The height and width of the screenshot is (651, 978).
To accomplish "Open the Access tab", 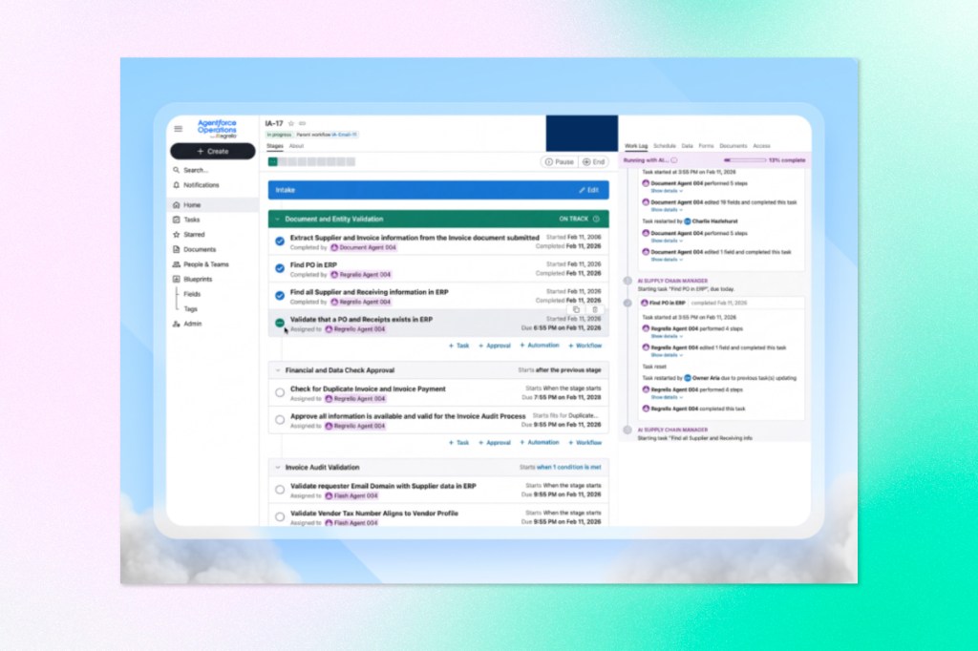I will coord(761,146).
